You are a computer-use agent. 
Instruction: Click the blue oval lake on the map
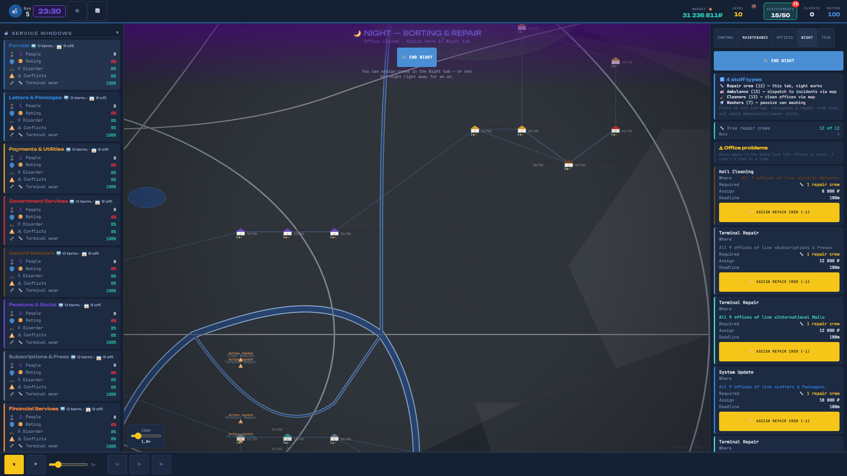147,197
